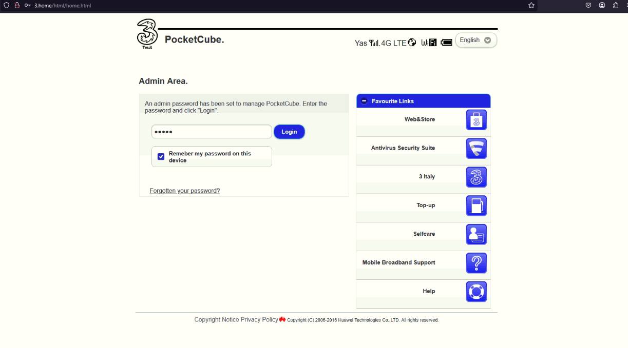628x348 pixels.
Task: Click the lock site security icon
Action: point(17,5)
